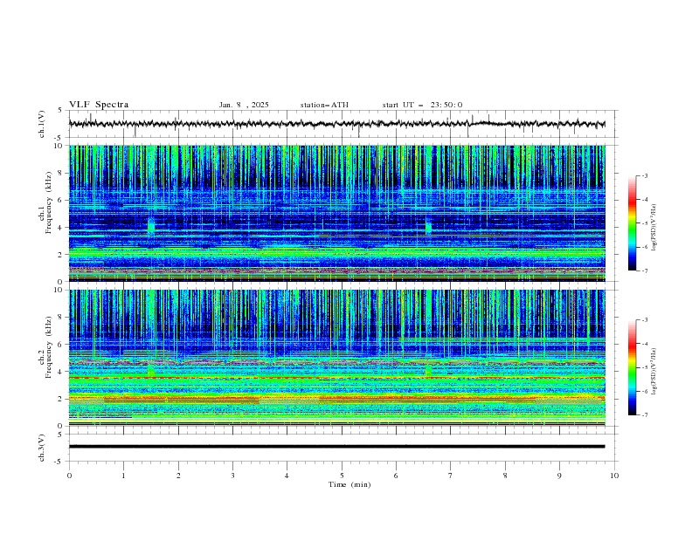Screen dimensions: 692x534
Task: Click the "-5" label on ch.1 colorbar
Action: tap(644, 223)
